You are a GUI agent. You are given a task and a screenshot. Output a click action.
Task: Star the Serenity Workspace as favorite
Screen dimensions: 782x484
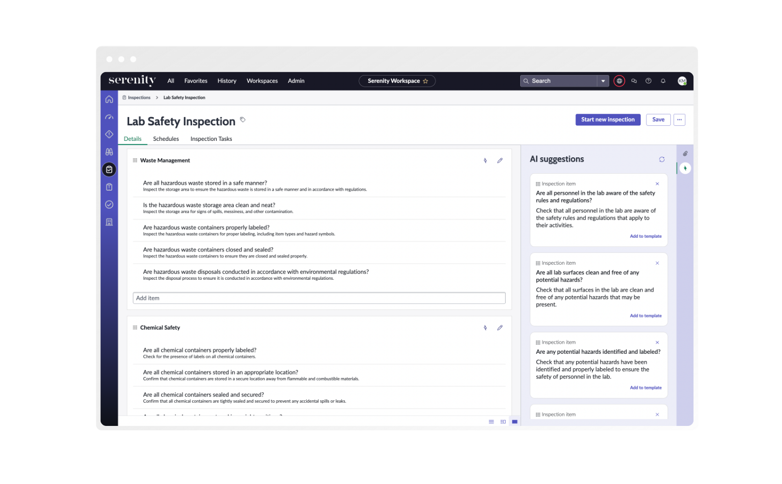425,81
